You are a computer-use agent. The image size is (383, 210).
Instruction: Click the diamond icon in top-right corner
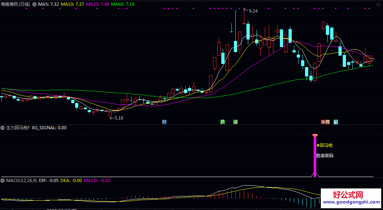pos(379,4)
